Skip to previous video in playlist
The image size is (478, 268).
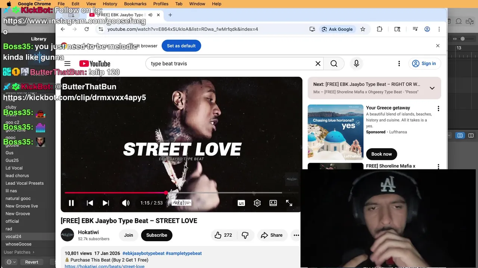(90, 203)
